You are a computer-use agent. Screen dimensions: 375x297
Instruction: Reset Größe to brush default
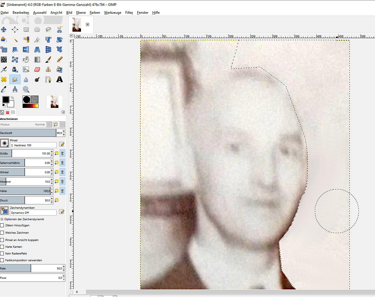click(57, 153)
